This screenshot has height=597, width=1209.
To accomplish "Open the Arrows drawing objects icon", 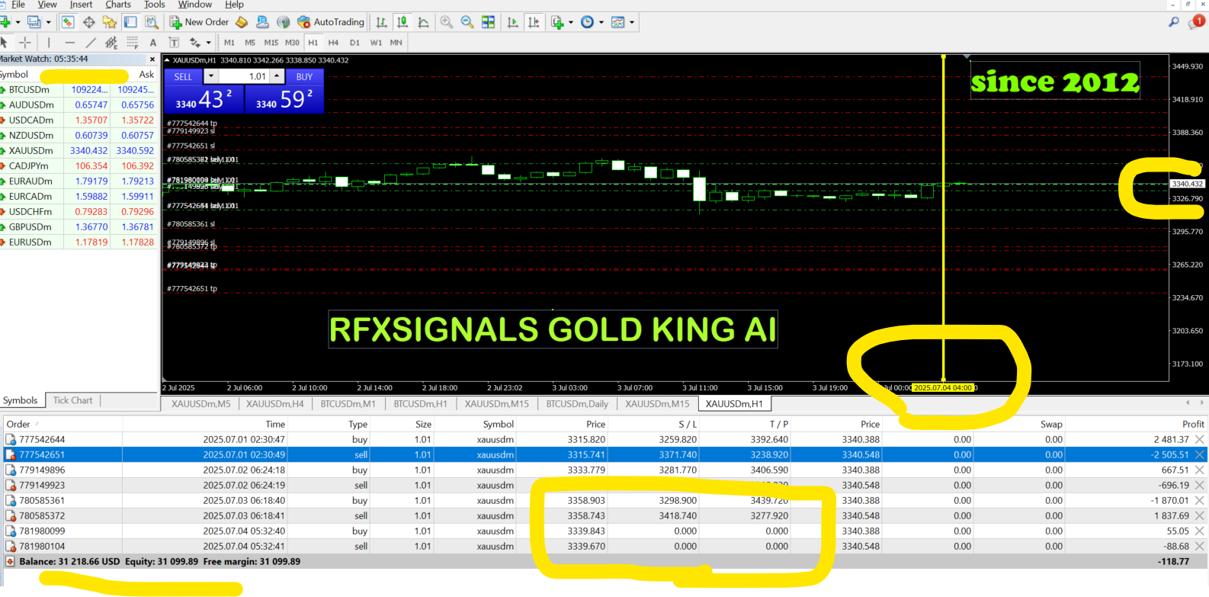I will click(x=195, y=43).
